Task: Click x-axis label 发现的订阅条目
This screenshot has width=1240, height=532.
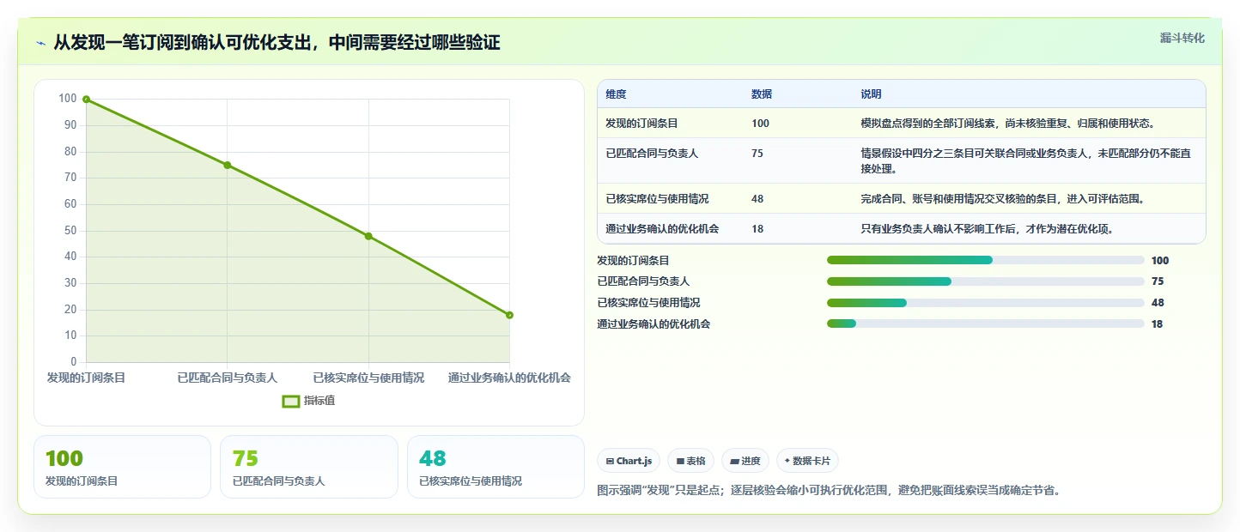Action: pos(86,378)
